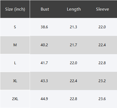Click bust value 40.2
Screen dimensions: 117x108
tap(44, 45)
